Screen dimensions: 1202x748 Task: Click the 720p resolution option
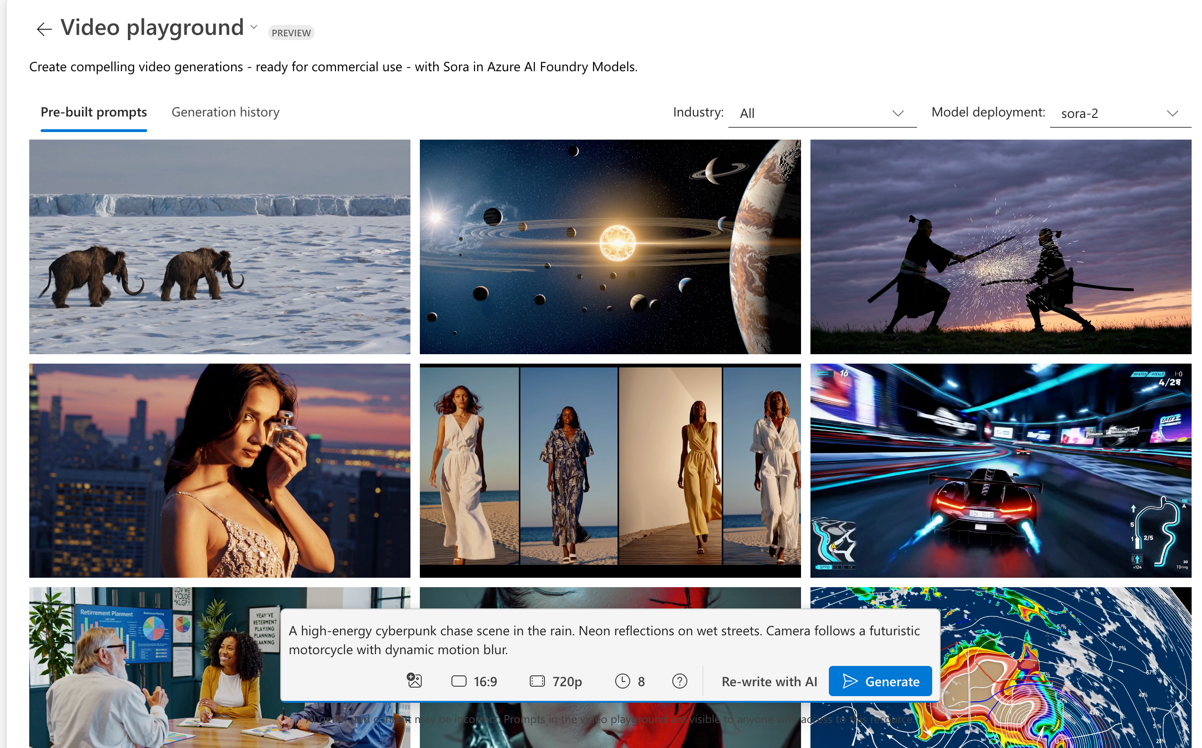pos(556,681)
